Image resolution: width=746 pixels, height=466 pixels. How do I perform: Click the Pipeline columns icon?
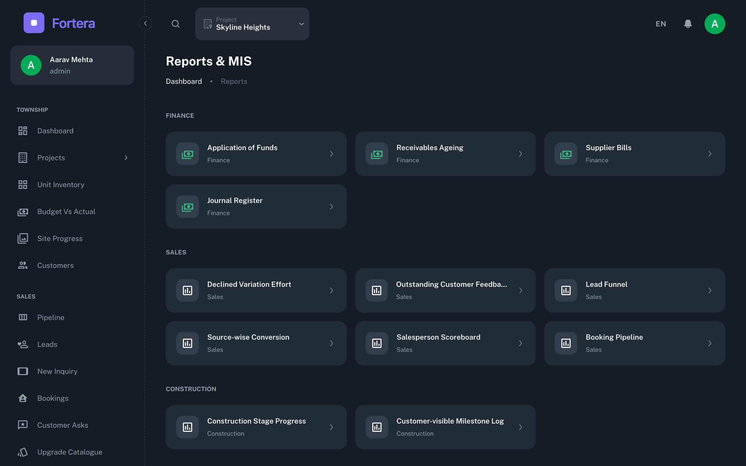23,317
